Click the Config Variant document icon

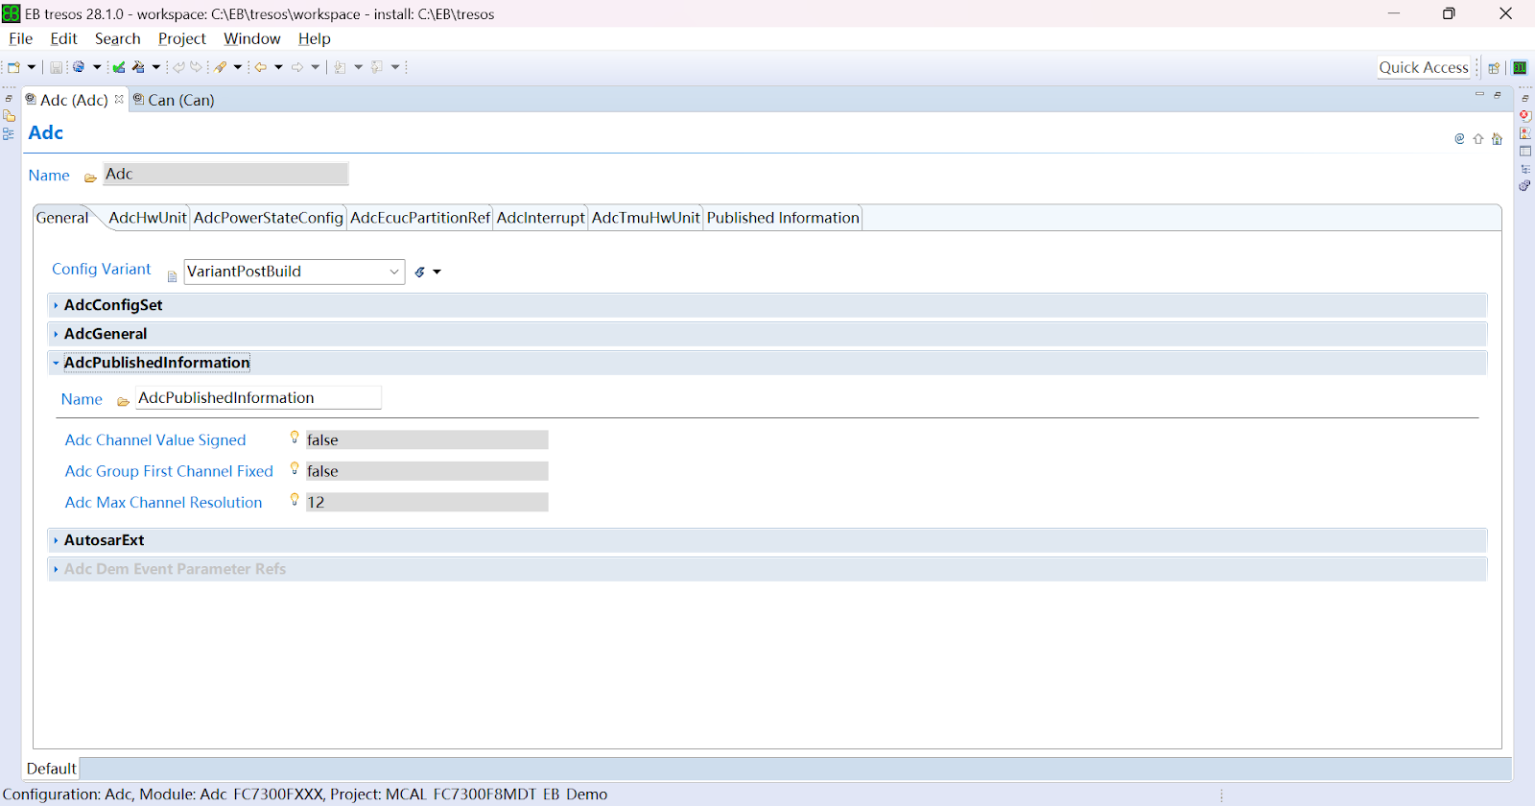point(173,276)
